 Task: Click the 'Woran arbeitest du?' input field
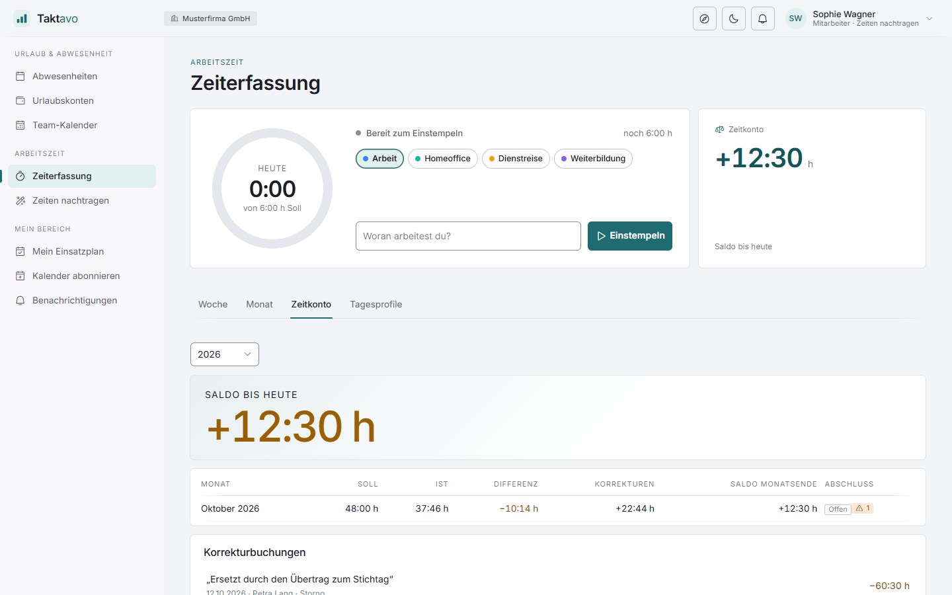click(x=468, y=236)
